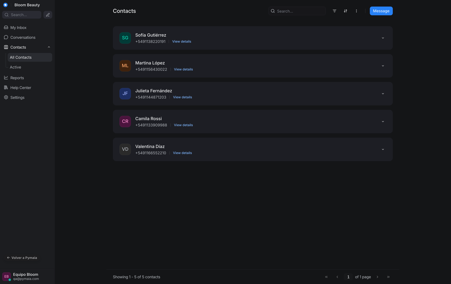Open Help Center in sidebar
The width and height of the screenshot is (451, 284).
(x=27, y=88)
